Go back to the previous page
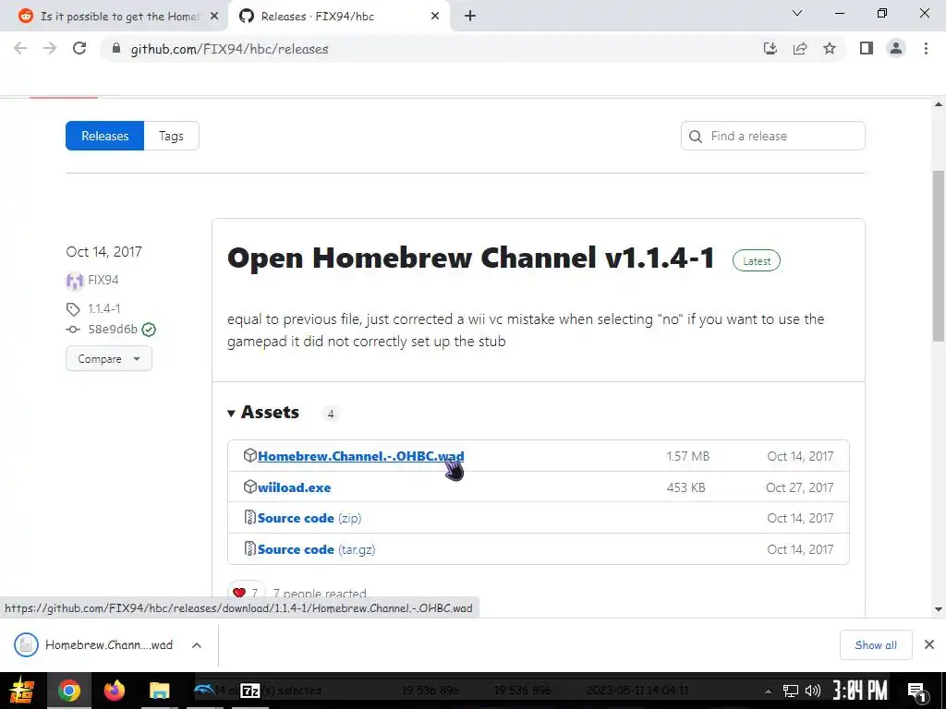The image size is (946, 709). point(20,49)
